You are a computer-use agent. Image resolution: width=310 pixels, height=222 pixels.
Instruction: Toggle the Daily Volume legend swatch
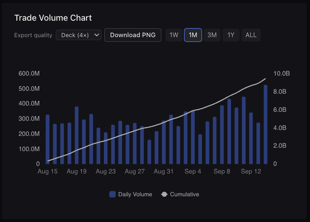113,194
